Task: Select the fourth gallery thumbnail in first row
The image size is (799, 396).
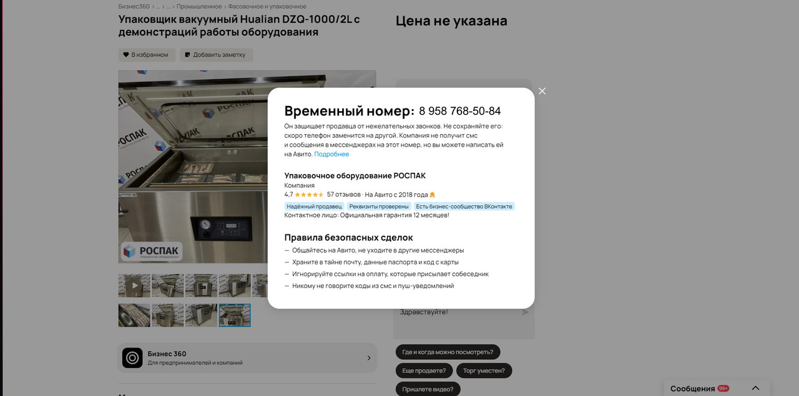Action: tap(235, 286)
